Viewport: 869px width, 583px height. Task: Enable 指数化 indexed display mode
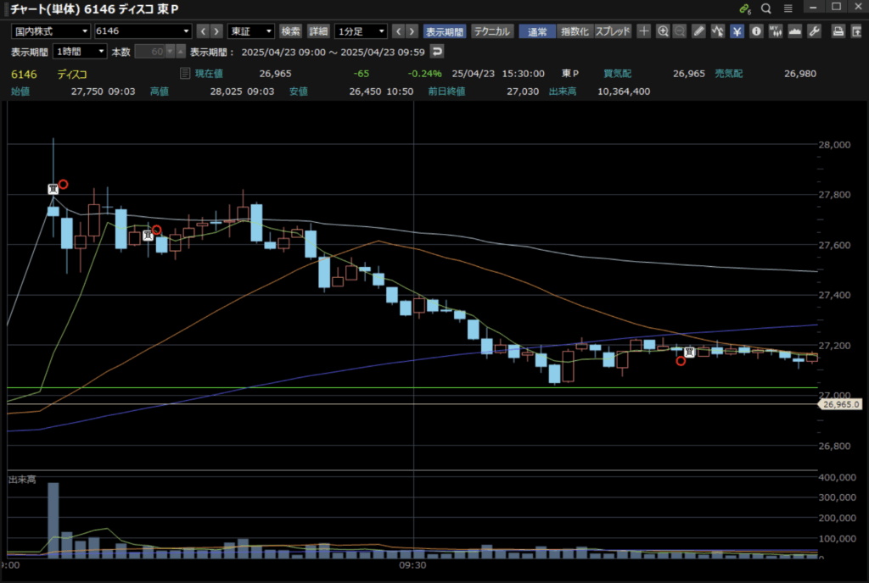click(575, 31)
